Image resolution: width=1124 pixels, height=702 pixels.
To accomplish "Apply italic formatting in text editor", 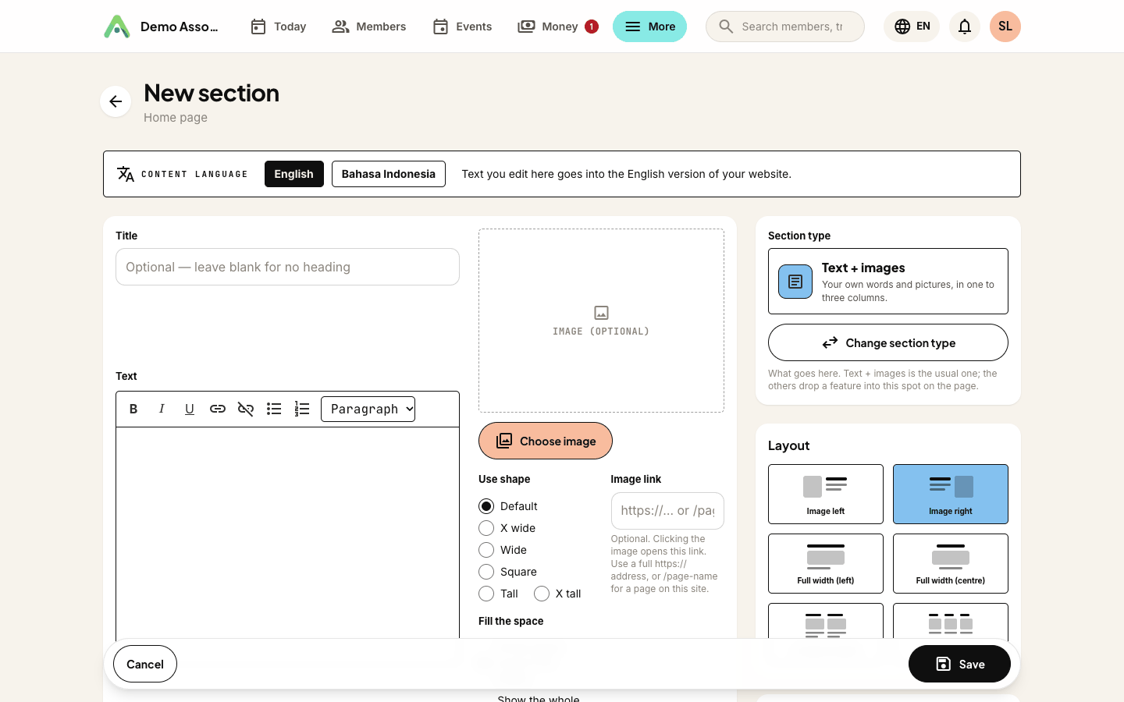I will click(x=162, y=409).
